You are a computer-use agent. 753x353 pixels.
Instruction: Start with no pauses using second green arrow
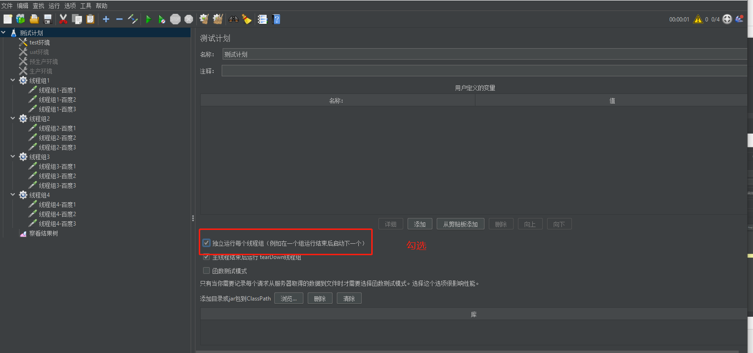(162, 19)
